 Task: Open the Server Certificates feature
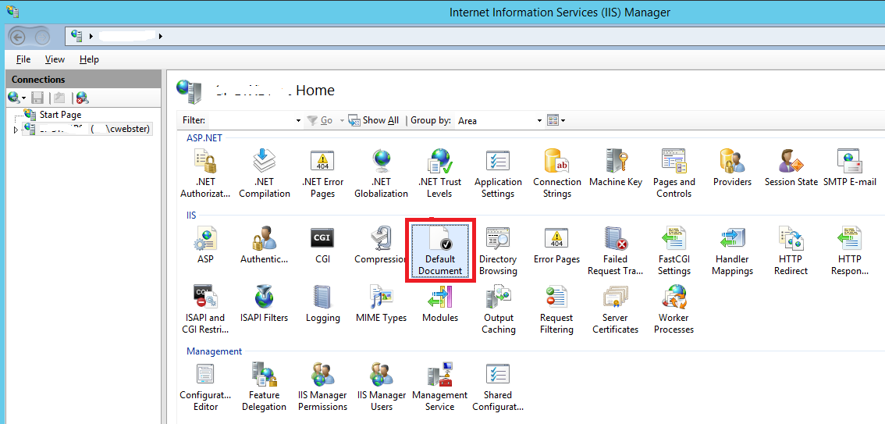tap(615, 308)
